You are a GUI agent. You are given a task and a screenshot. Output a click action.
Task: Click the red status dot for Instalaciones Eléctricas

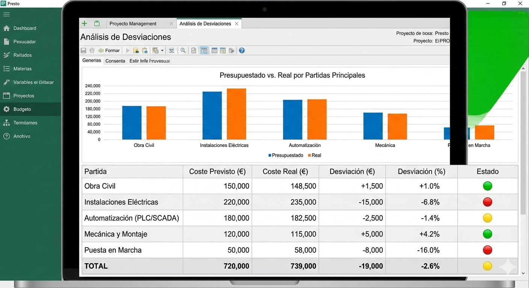[487, 202]
